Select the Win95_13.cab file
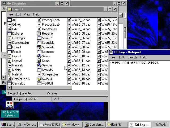Image resolution: width=170 pixels, height=128 pixels. (x=79, y=70)
